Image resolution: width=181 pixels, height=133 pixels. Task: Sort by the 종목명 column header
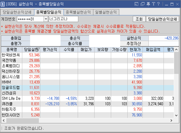(x=12, y=49)
